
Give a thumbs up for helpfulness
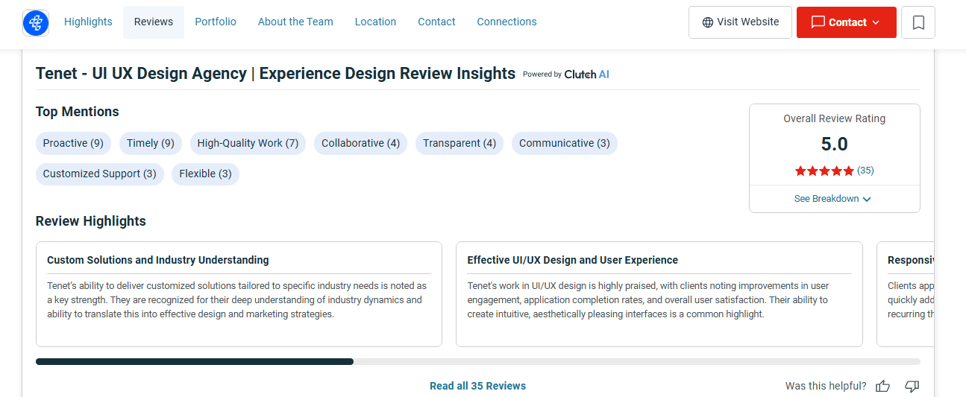click(x=883, y=386)
